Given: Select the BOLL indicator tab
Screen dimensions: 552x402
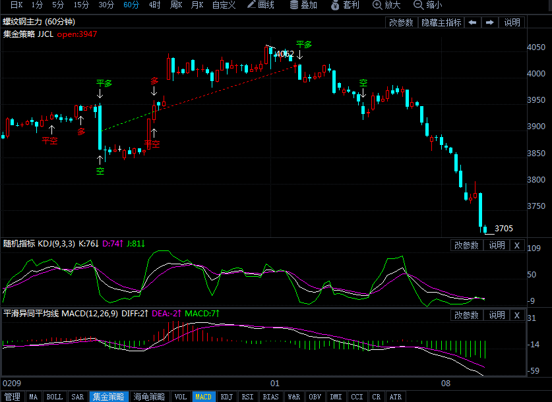Looking at the screenshot, I should coord(55,397).
